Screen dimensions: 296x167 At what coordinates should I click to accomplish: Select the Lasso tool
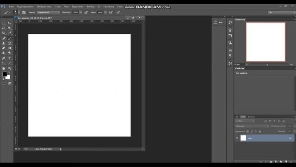point(3,28)
